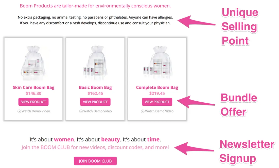Open Basic Boom Bag product image

point(95,63)
